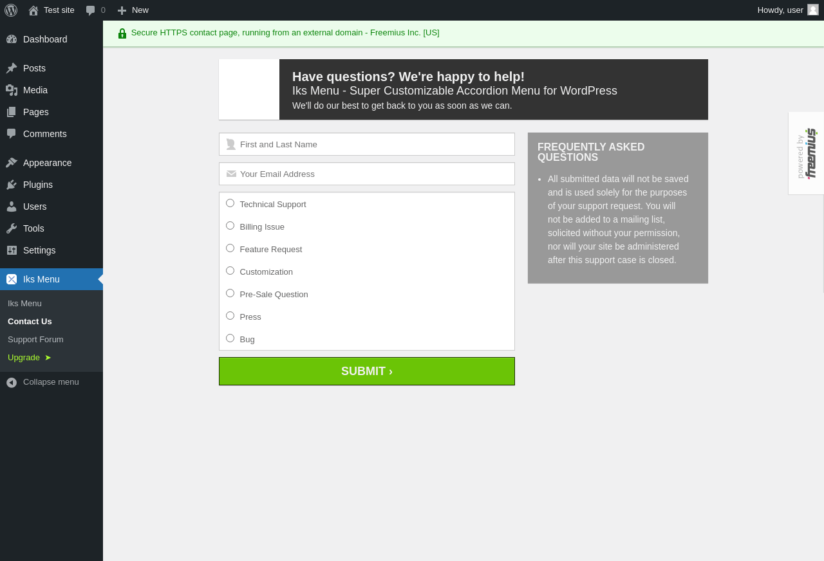Click the plus icon beside New

coord(122,10)
